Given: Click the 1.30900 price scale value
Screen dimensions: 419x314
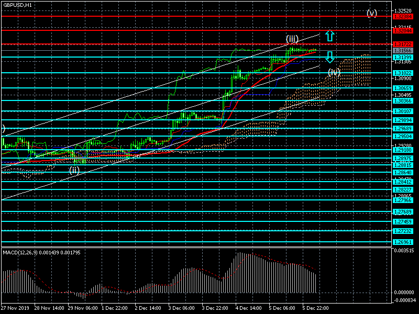Looking at the screenshot, I should pos(403,78).
